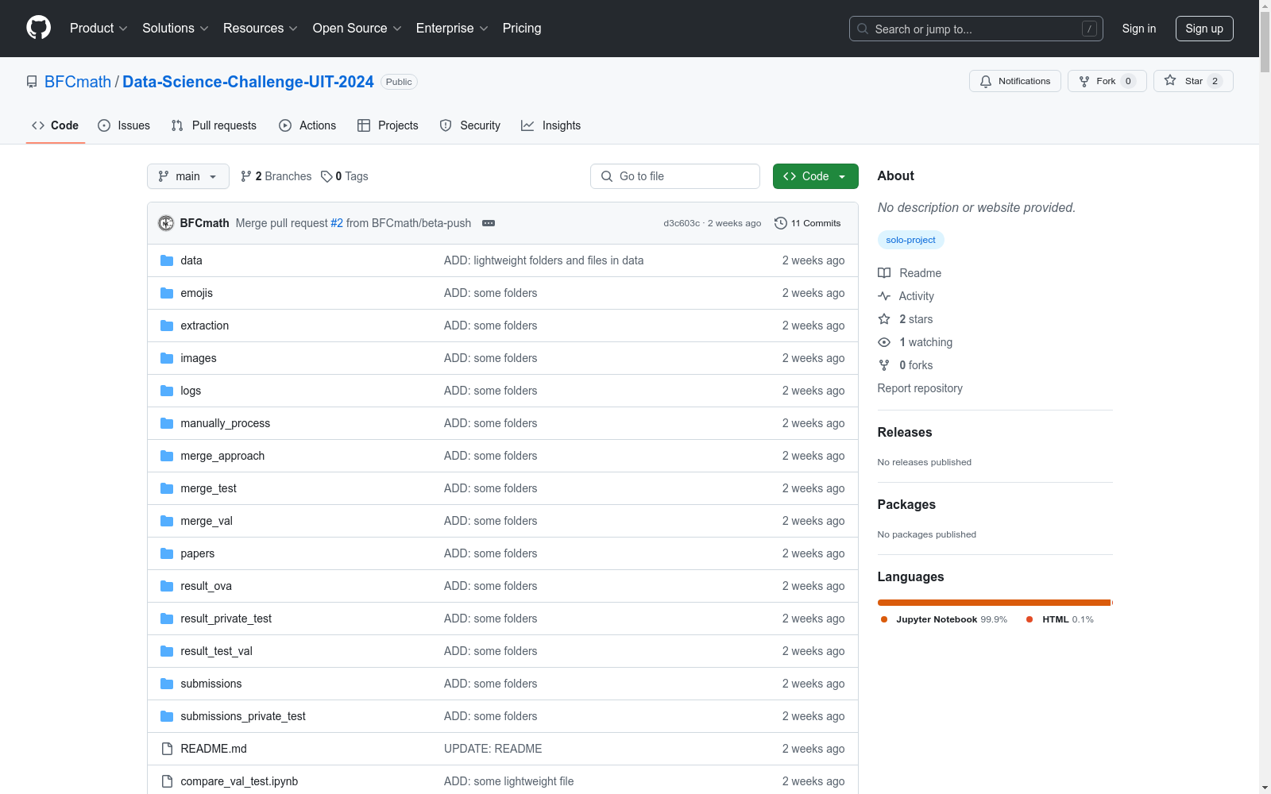This screenshot has width=1271, height=794.
Task: Open the Releases heading link
Action: coord(905,432)
